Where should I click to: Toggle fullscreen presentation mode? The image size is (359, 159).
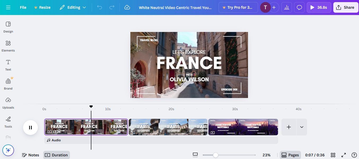click(x=344, y=155)
